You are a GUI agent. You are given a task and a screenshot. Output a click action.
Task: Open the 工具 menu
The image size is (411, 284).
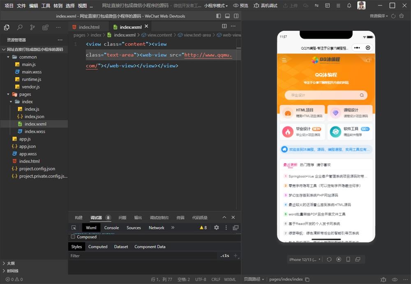(46, 6)
